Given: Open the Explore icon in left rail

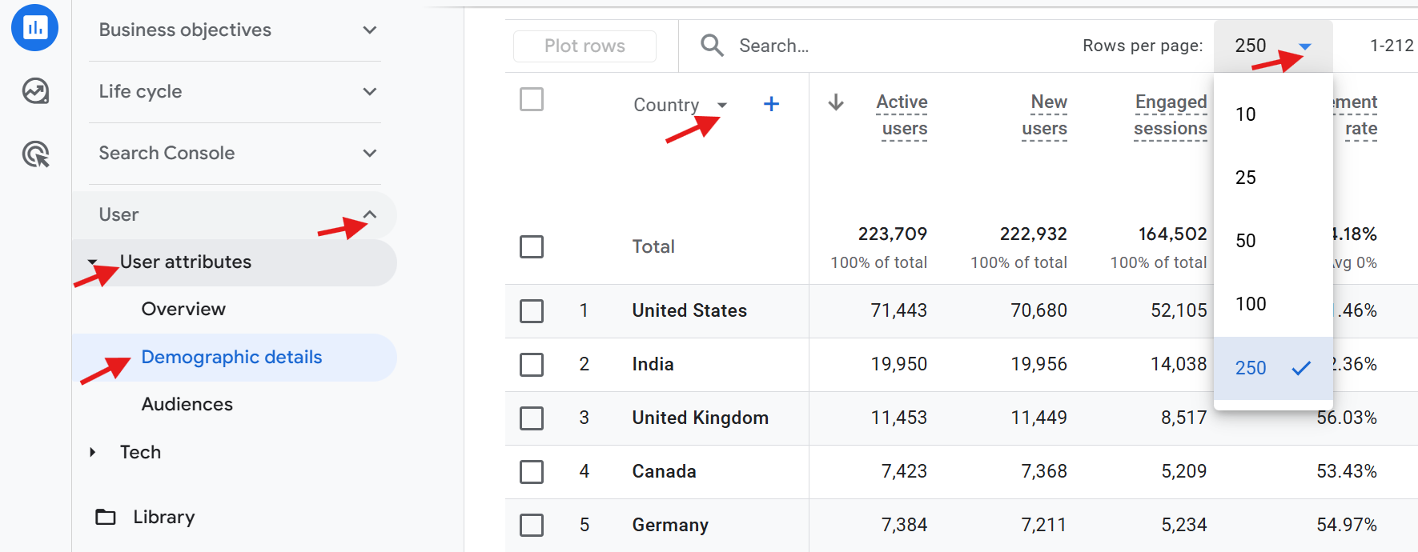Looking at the screenshot, I should pyautogui.click(x=35, y=91).
